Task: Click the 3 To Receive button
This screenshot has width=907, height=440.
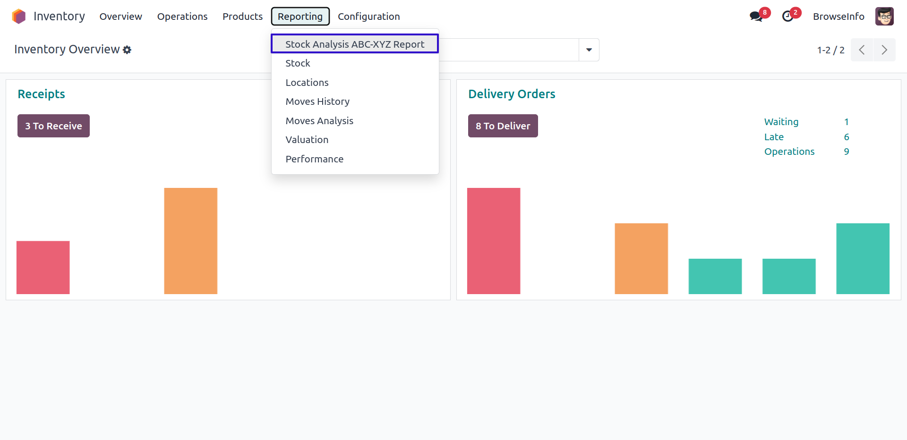Action: [53, 126]
